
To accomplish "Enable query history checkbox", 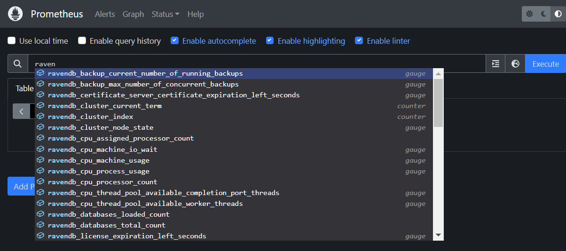I will (82, 41).
